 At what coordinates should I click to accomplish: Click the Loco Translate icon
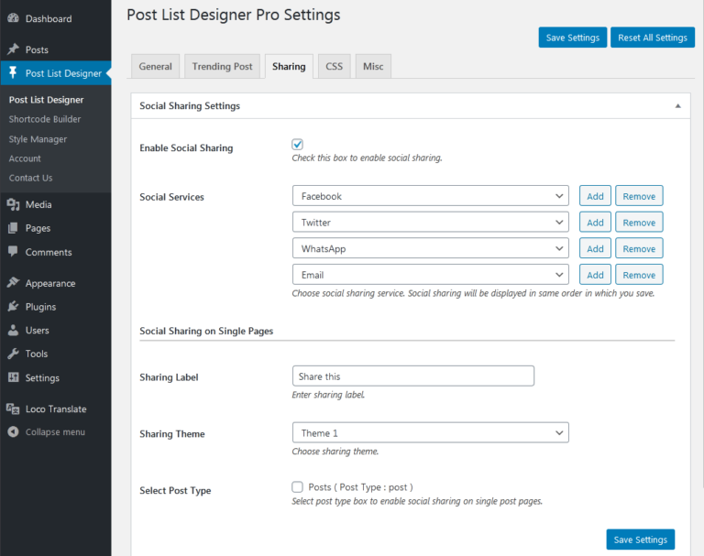point(13,409)
